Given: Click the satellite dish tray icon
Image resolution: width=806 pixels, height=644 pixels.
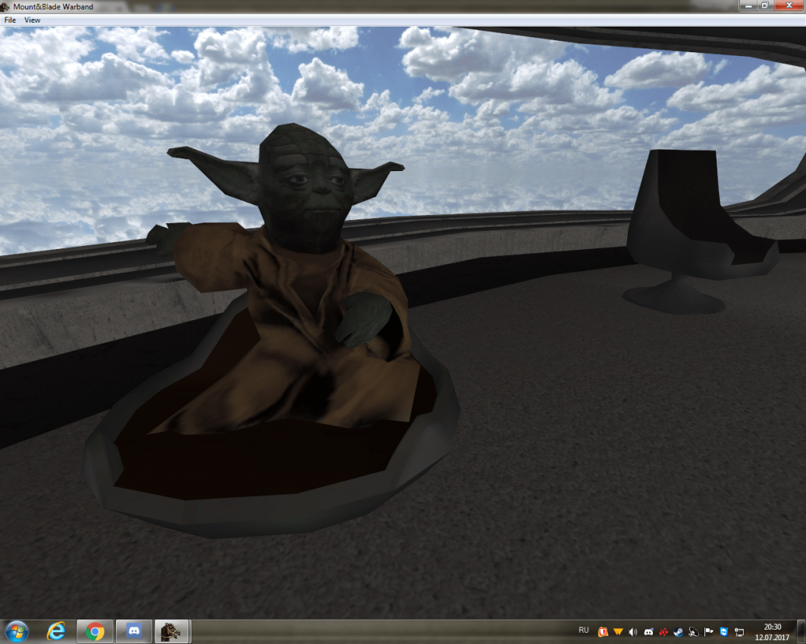Looking at the screenshot, I should tap(693, 632).
